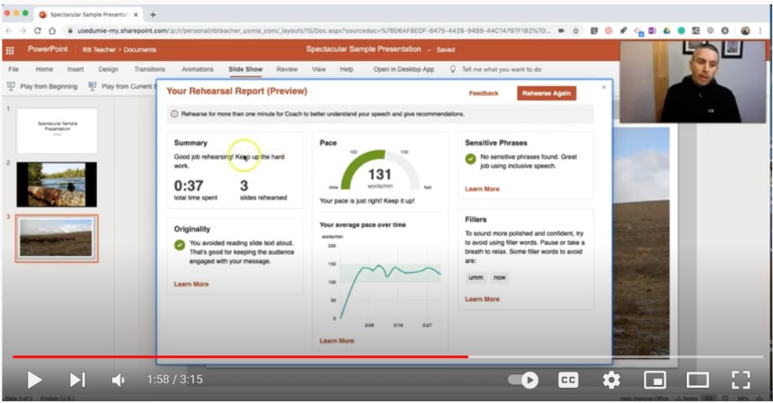This screenshot has height=403, width=773.
Task: Click Open in Desktop App
Action: click(404, 69)
